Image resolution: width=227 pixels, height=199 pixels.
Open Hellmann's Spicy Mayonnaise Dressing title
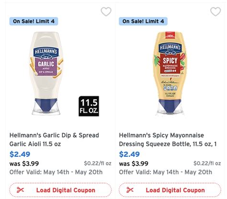168,140
